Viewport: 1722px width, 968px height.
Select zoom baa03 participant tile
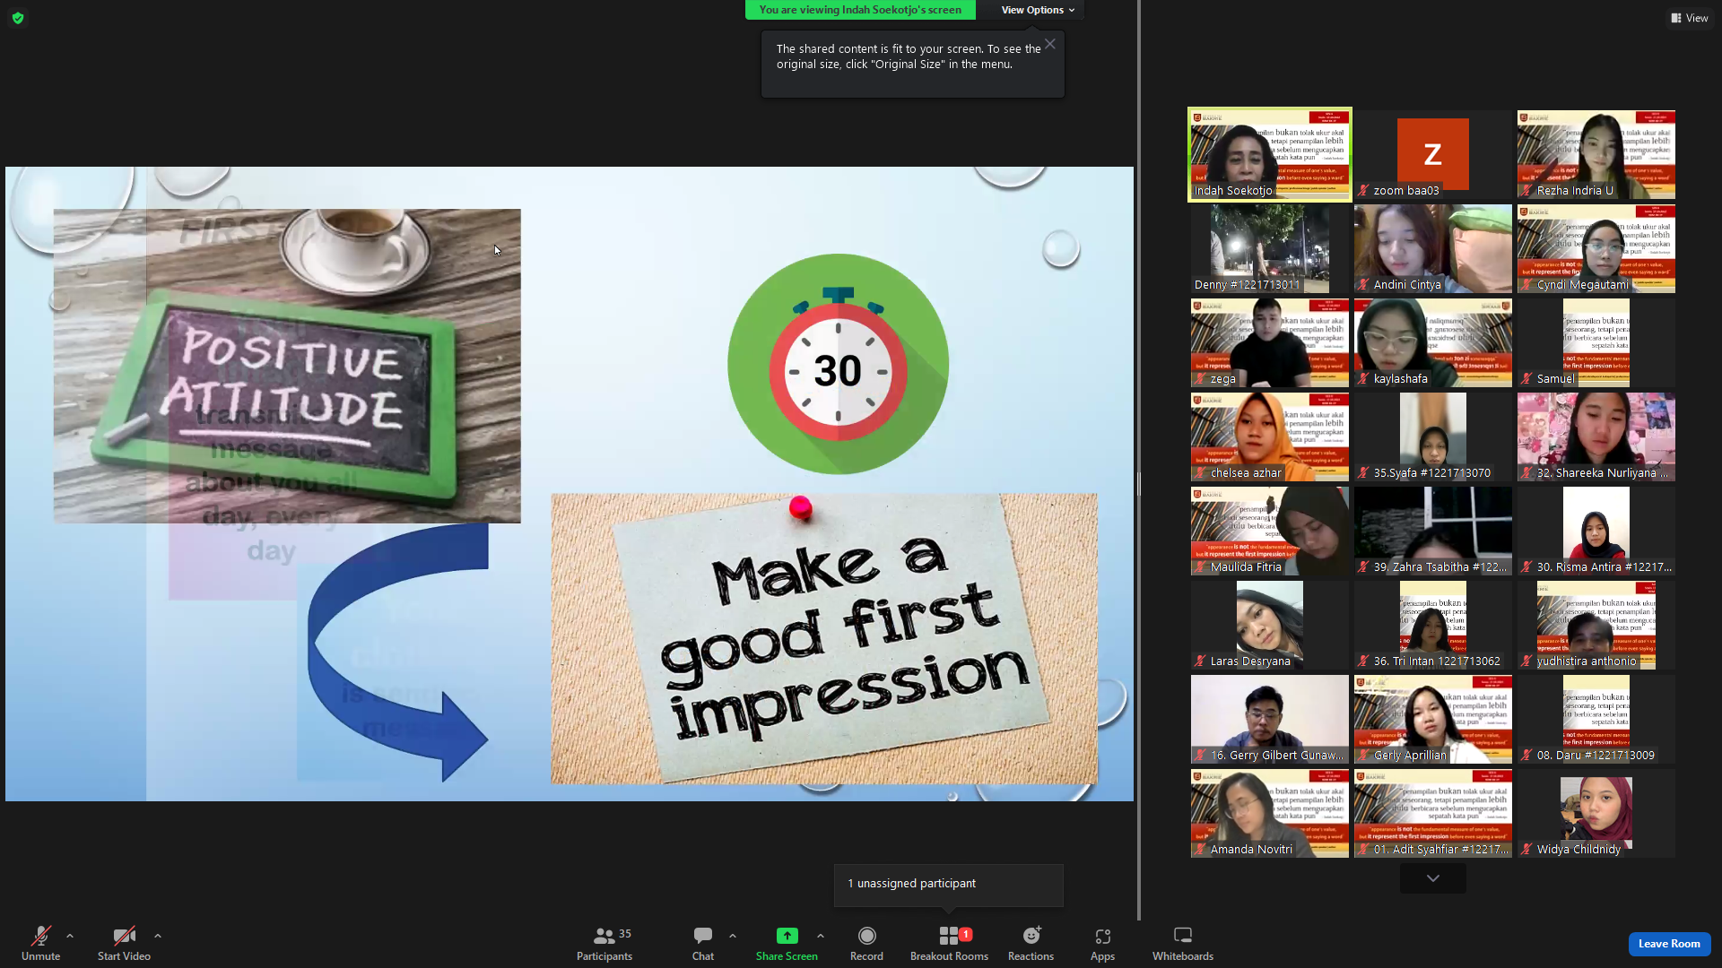tap(1432, 154)
